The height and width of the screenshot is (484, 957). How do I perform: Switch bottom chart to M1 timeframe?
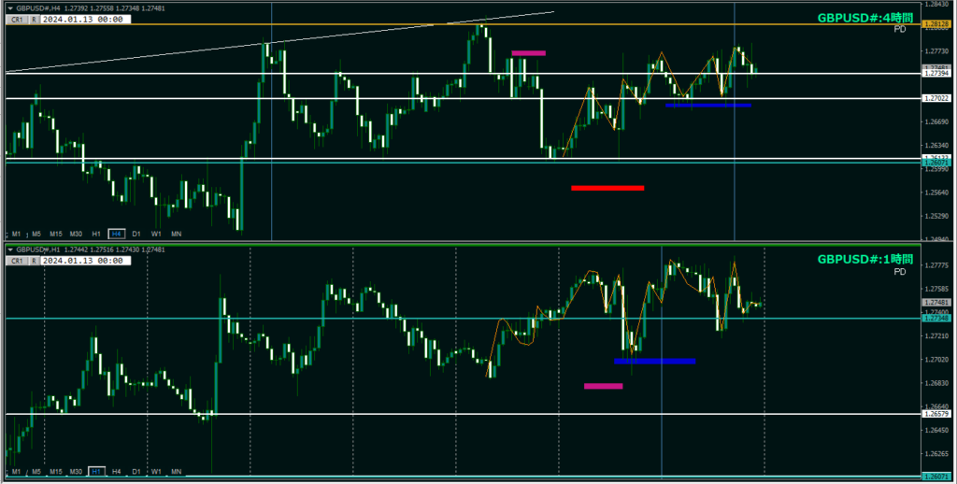click(17, 472)
